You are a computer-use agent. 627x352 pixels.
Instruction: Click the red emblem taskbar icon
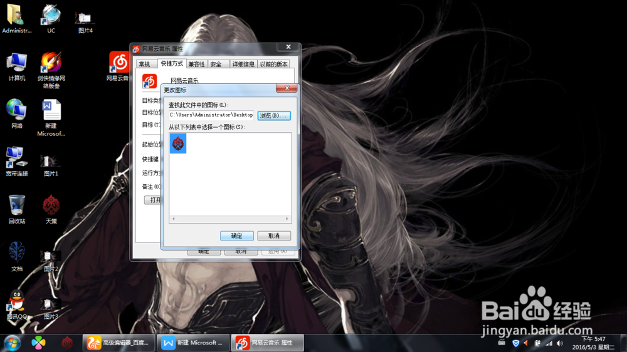coord(67,343)
